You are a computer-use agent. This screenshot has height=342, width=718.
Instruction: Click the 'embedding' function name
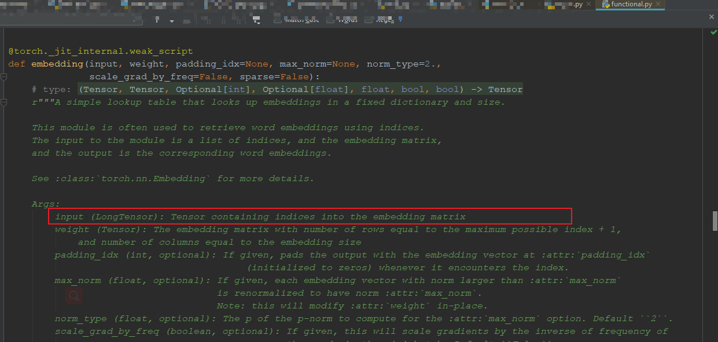[57, 64]
